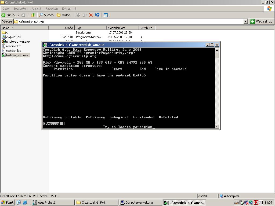Click the Move To folder icon
This screenshot has width=275, height=206.
coord(78,15)
